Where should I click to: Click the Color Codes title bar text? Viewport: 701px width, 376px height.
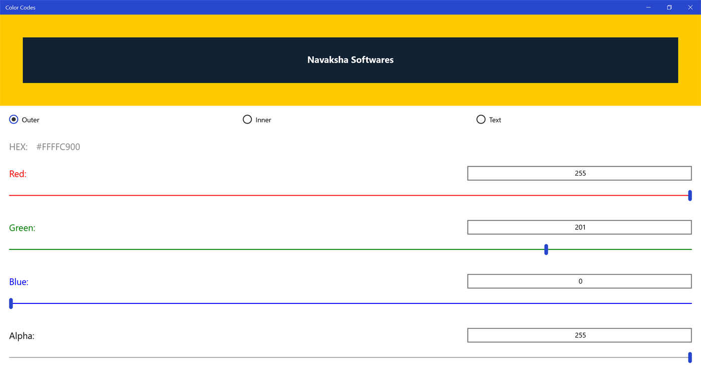tap(21, 7)
